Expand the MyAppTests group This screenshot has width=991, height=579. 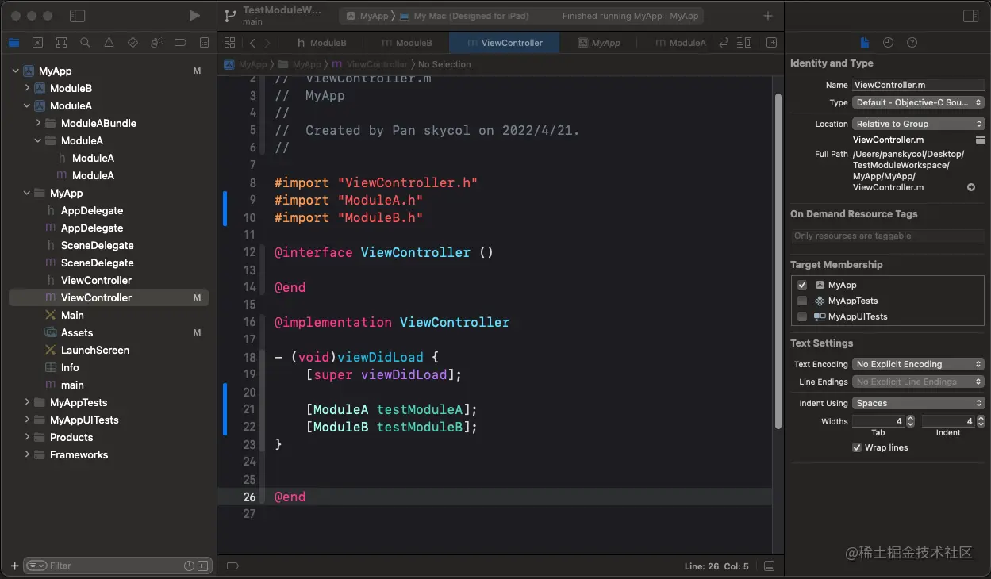pyautogui.click(x=26, y=402)
